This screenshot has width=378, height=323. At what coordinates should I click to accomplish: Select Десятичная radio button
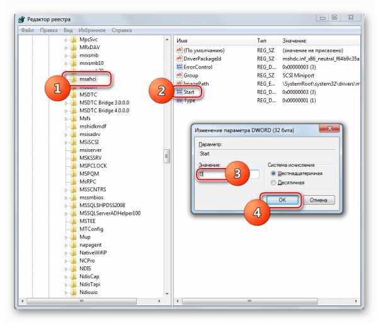pos(273,183)
